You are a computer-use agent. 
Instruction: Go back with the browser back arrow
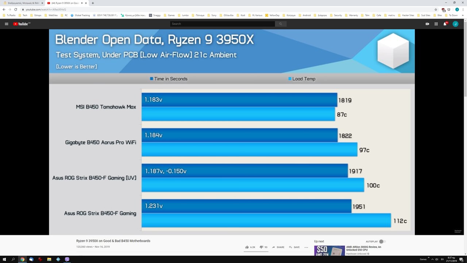point(4,9)
